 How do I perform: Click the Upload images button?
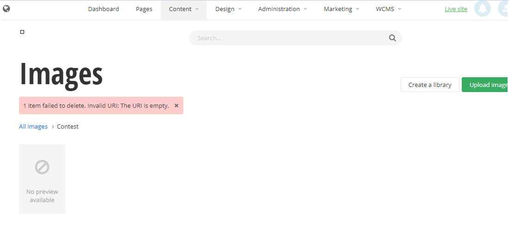tap(485, 85)
